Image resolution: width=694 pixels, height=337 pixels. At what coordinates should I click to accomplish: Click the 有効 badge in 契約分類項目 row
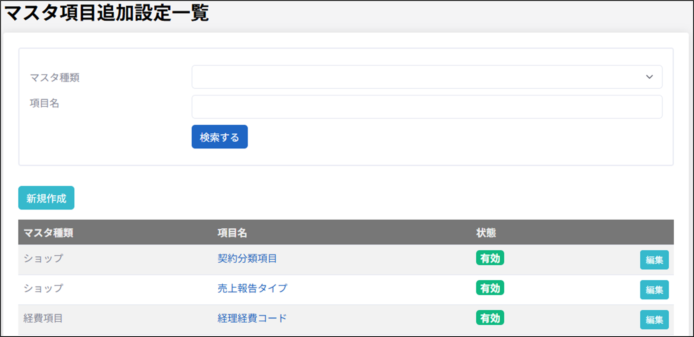click(490, 258)
